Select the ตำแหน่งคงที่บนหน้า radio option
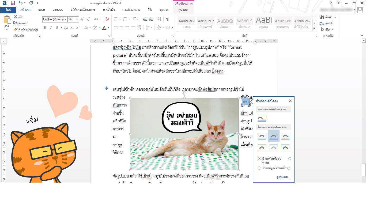This screenshot has height=208, width=366. click(x=259, y=168)
